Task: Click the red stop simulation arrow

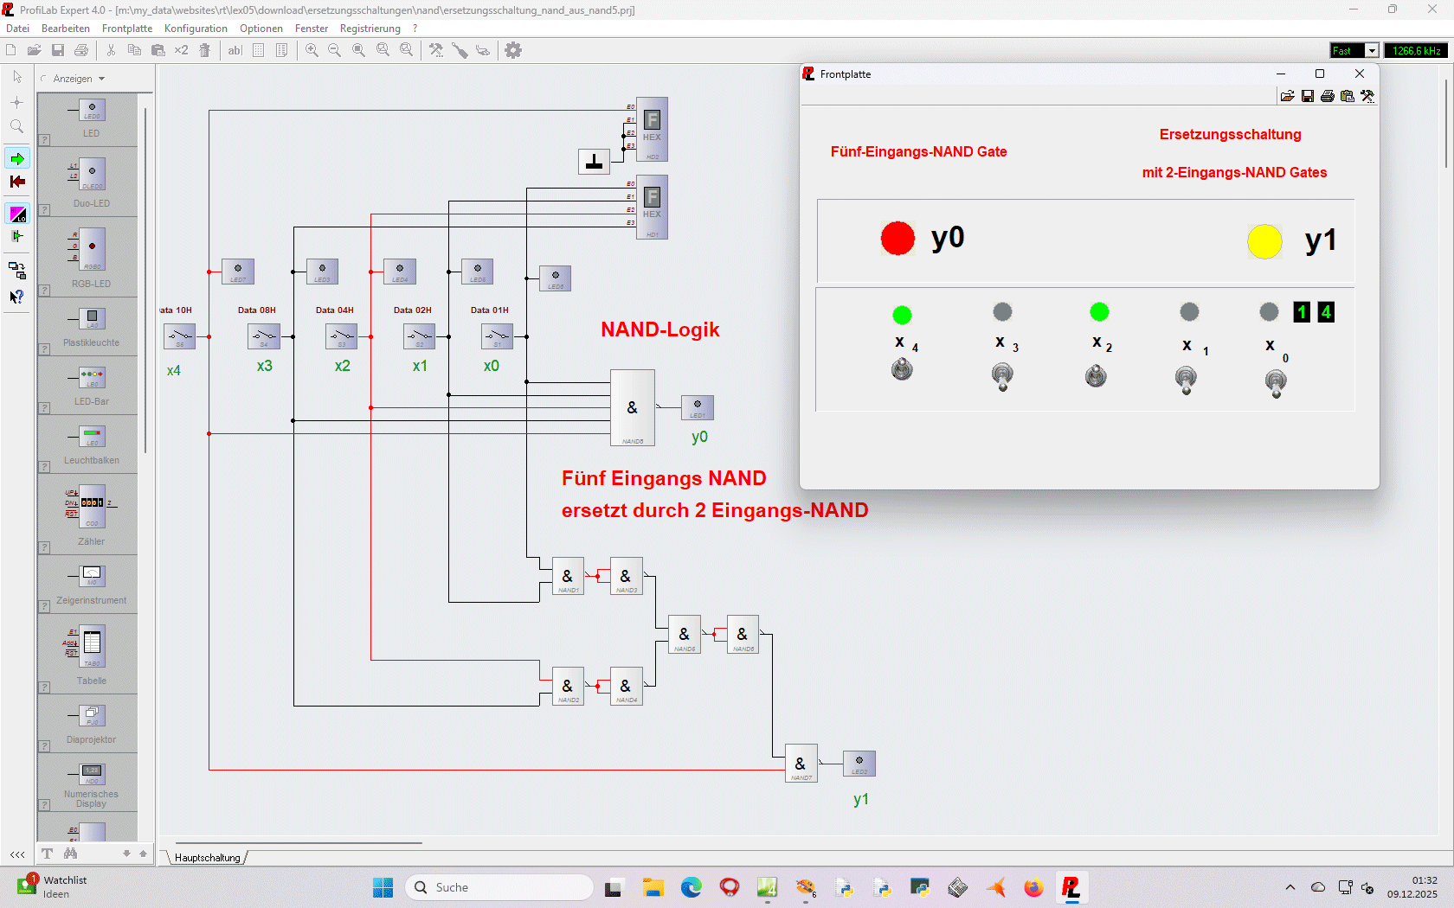Action: [17, 182]
